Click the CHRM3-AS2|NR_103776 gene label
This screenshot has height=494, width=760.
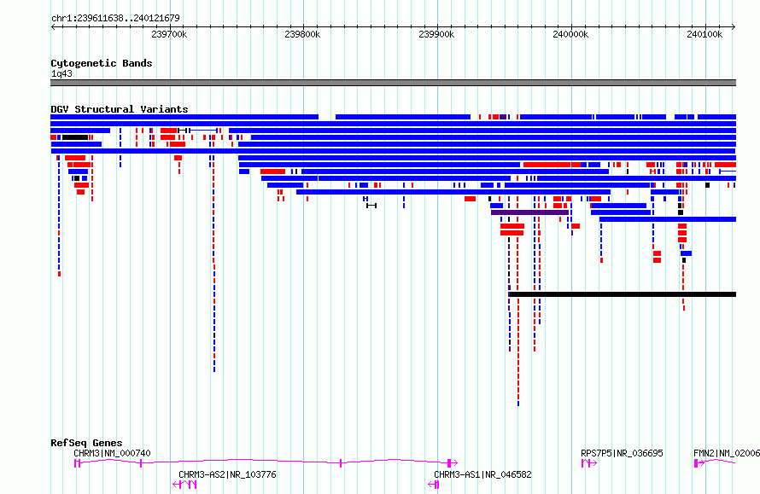227,474
